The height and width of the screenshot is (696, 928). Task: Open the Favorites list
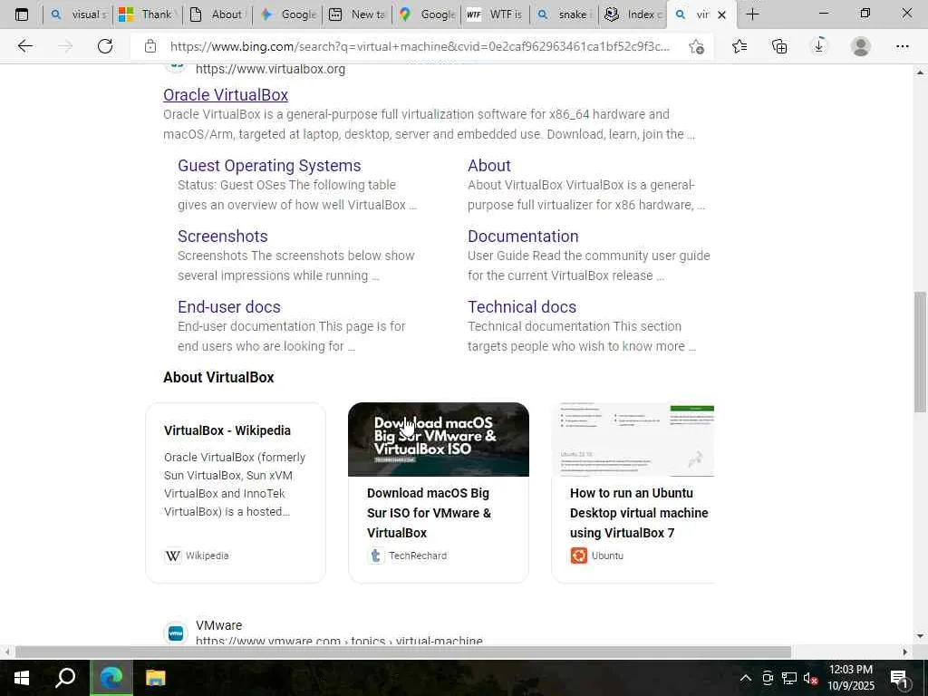[x=739, y=46]
